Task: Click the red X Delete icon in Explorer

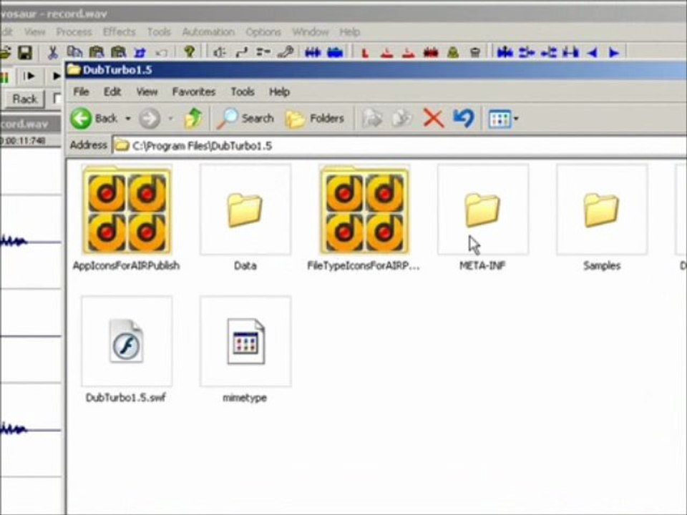Action: coord(434,118)
